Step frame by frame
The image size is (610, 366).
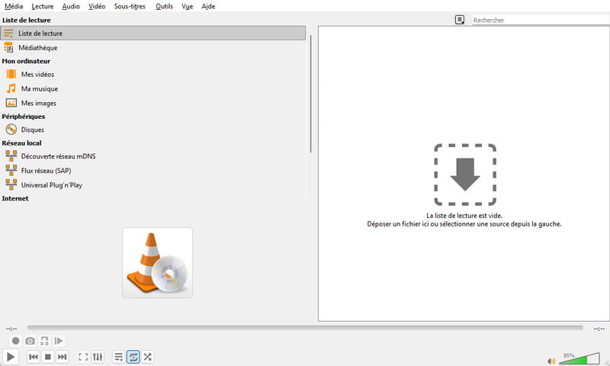59,341
